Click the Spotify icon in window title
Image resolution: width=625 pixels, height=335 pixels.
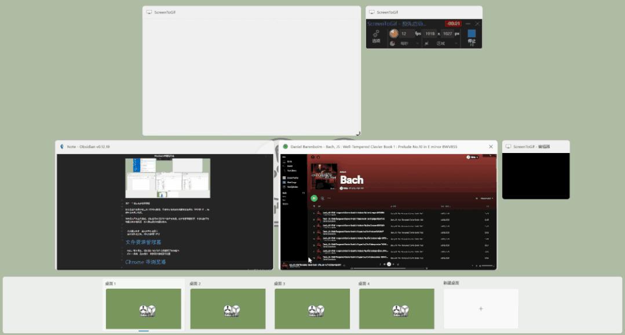[286, 147]
